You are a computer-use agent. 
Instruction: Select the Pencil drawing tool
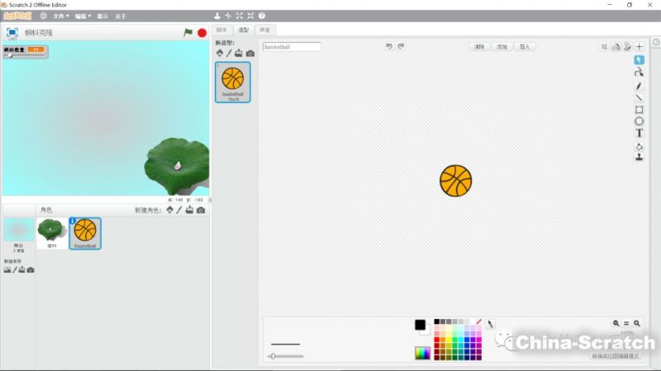(639, 86)
